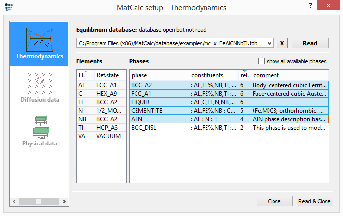Viewport: 343px width, 216px height.
Task: Click LIQUID constituents ': AL,C,FE,N,NB,...'
Action: tap(212, 102)
